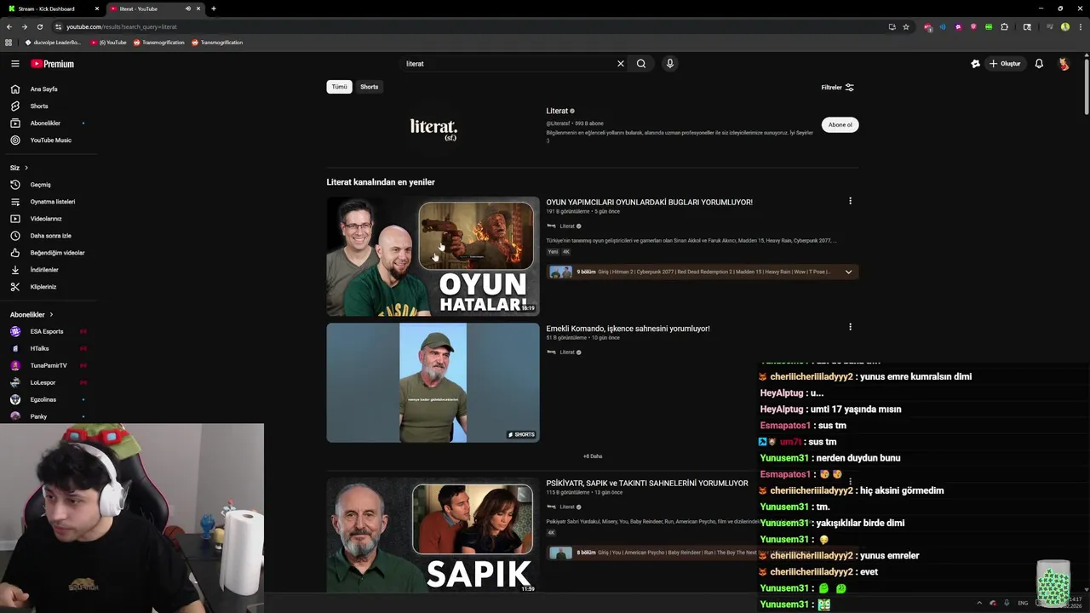
Task: Open Klipleriniz in the sidebar
Action: click(43, 287)
